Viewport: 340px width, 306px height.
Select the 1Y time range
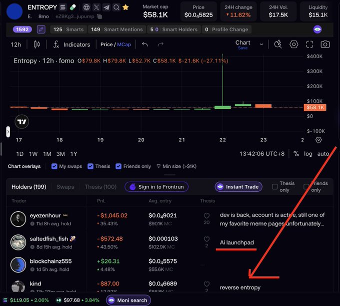coord(73,154)
